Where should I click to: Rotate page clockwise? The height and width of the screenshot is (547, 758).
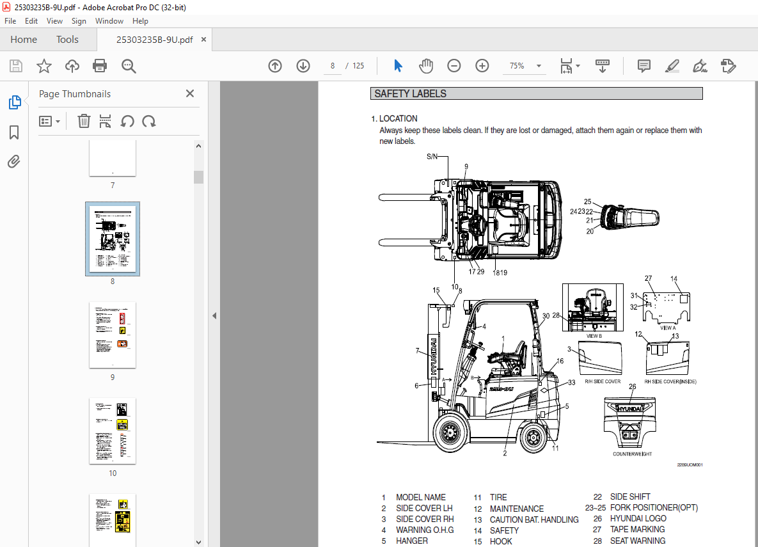click(x=149, y=122)
